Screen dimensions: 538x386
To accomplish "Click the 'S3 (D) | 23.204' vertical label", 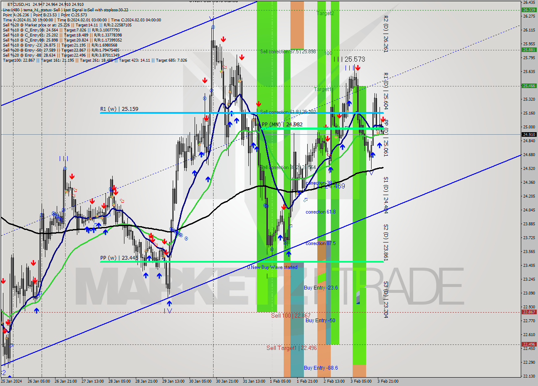I will (386, 300).
